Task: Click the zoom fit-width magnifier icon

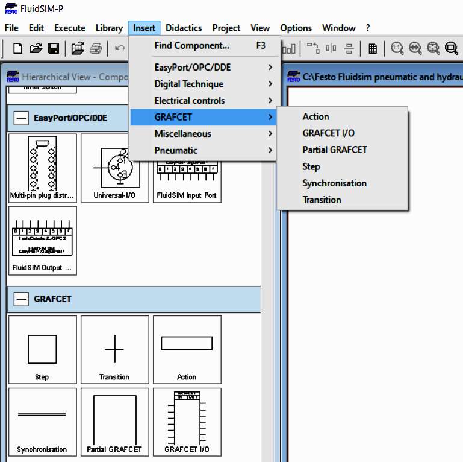Action: coord(415,48)
